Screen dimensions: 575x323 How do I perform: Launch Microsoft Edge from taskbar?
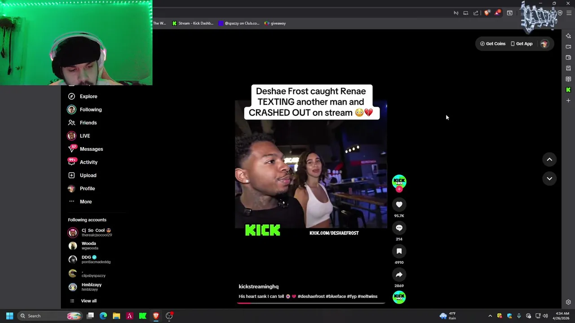pyautogui.click(x=103, y=316)
